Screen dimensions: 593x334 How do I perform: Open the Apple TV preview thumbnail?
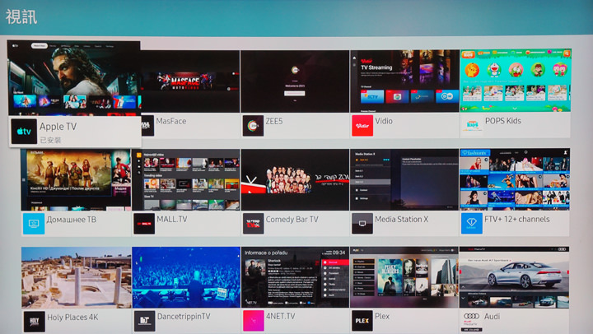pos(74,78)
